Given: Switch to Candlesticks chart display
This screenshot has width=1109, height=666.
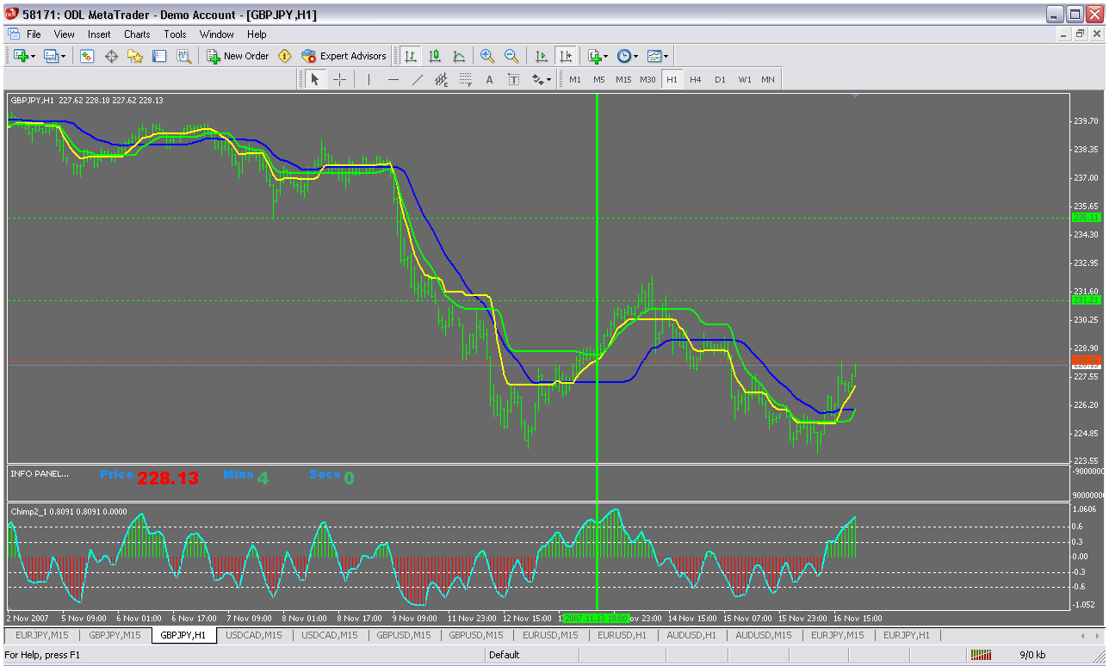Looking at the screenshot, I should click(x=435, y=56).
